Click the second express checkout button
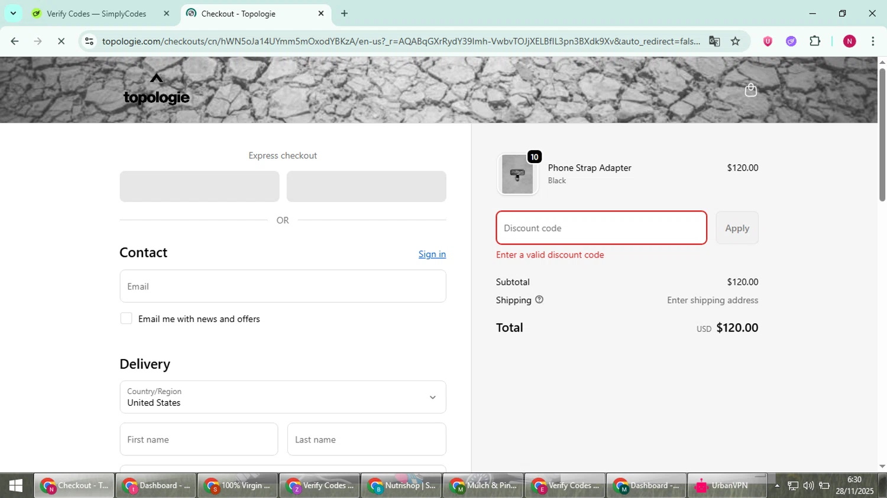 click(366, 187)
